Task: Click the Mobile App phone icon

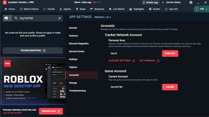Action: coord(144,2)
